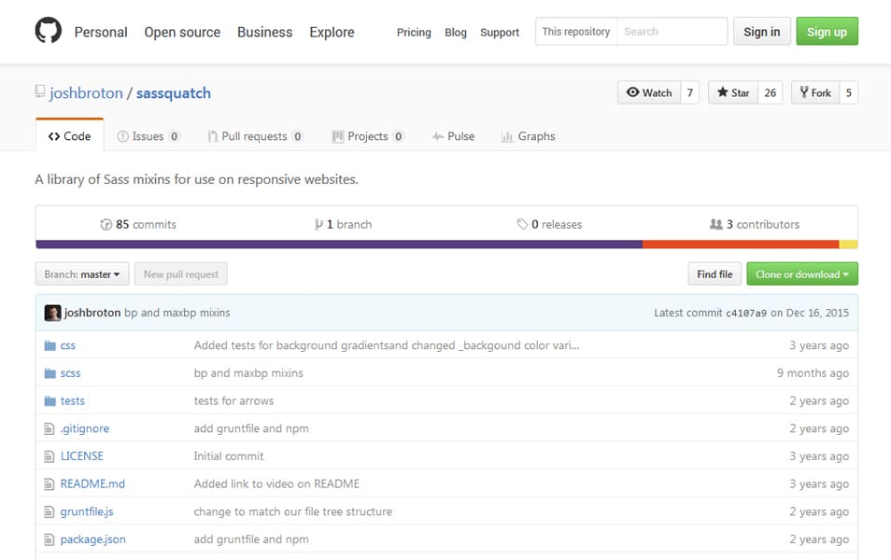Expand the Clone or download menu

(x=802, y=274)
